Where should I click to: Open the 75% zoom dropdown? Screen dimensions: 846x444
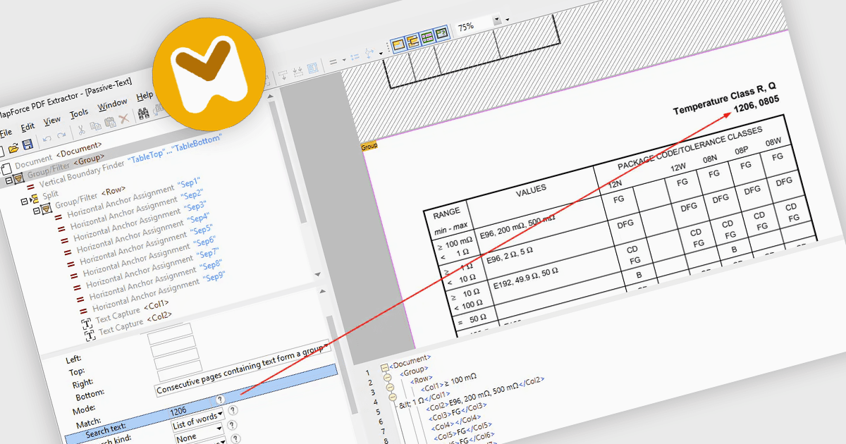pos(496,21)
